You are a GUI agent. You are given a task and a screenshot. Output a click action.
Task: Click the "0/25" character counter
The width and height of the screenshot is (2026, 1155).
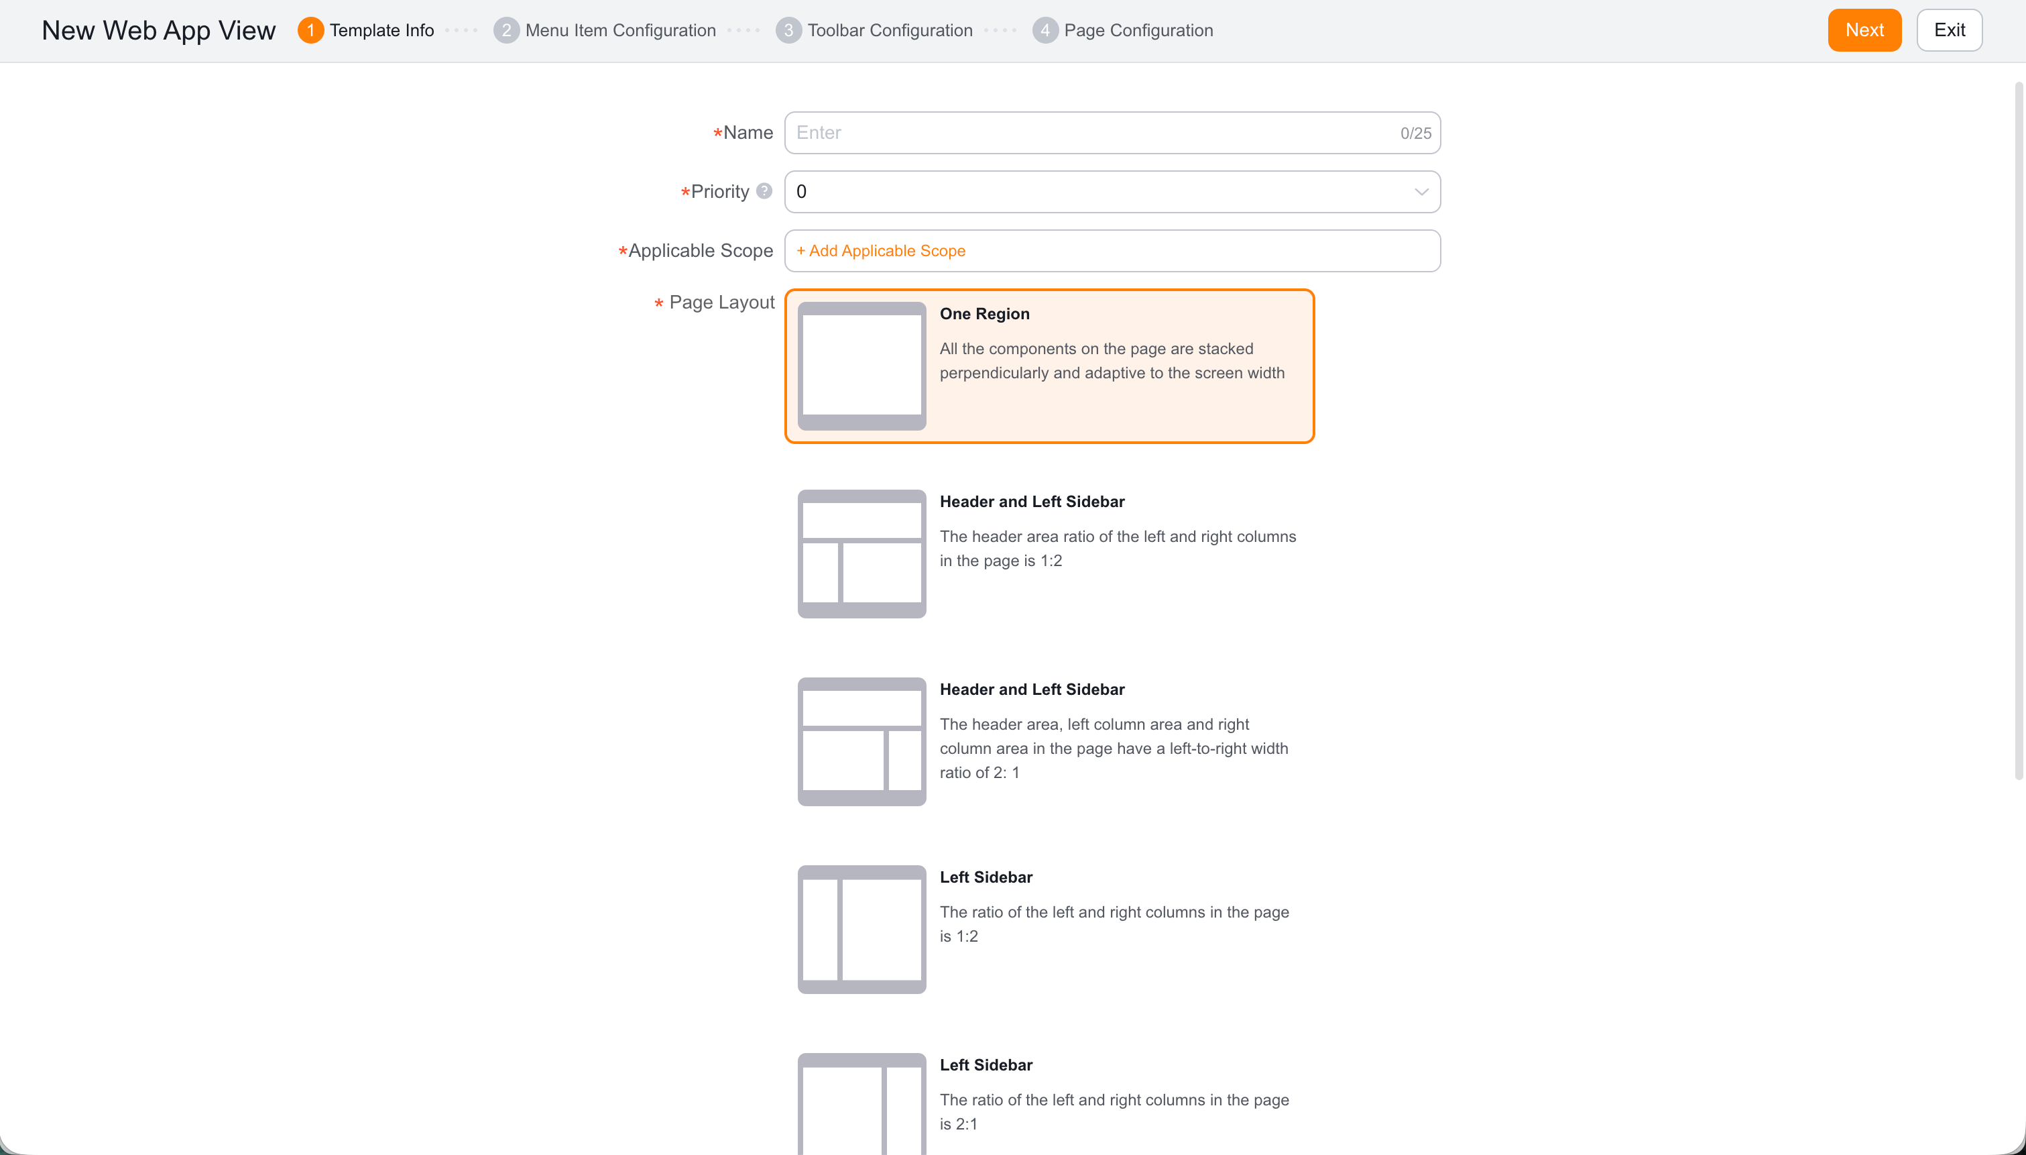click(x=1416, y=133)
